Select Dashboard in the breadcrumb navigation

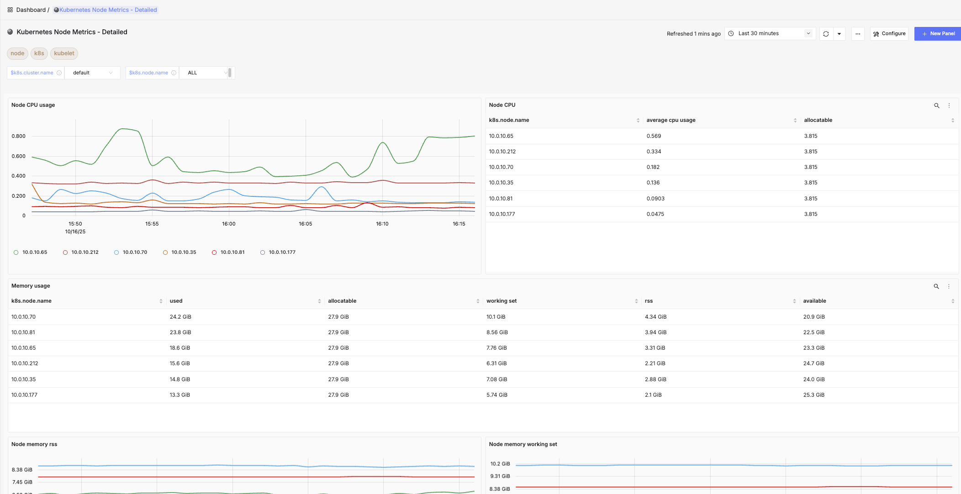pyautogui.click(x=31, y=10)
